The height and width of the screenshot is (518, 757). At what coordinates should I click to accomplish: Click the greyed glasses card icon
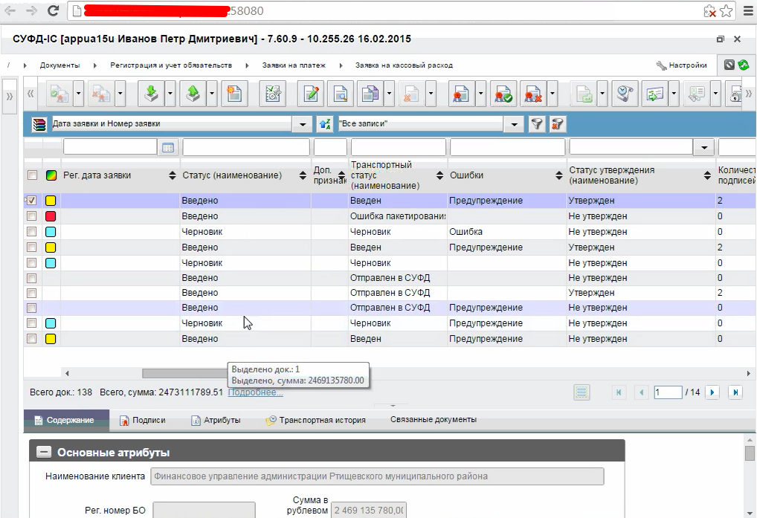696,94
